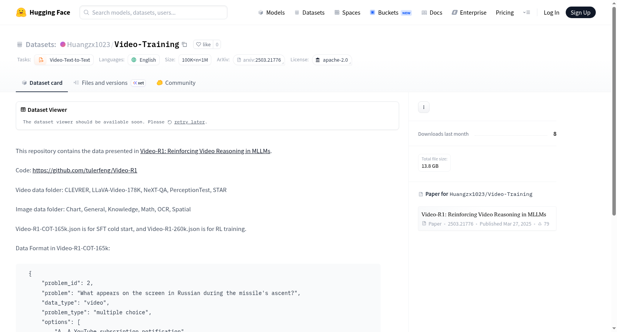Click the 'Published Mar 27, 2025' text
This screenshot has height=332, width=617.
pos(506,224)
